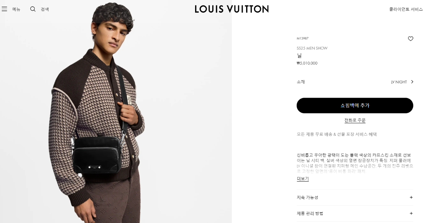Expand the 제품 관리 방법 plus icon
The width and height of the screenshot is (428, 223).
click(411, 213)
